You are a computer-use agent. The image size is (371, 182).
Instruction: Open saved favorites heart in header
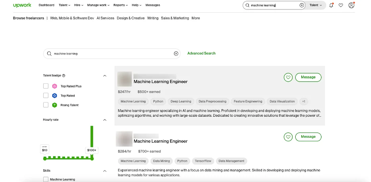[341, 5]
